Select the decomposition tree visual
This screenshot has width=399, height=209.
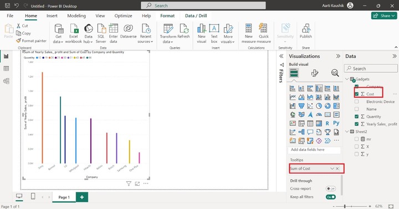click(x=301, y=132)
